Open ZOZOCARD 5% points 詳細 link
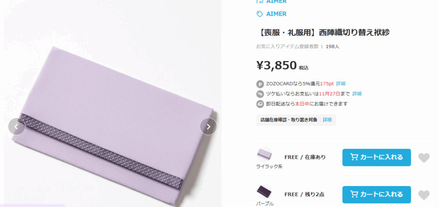 point(341,84)
